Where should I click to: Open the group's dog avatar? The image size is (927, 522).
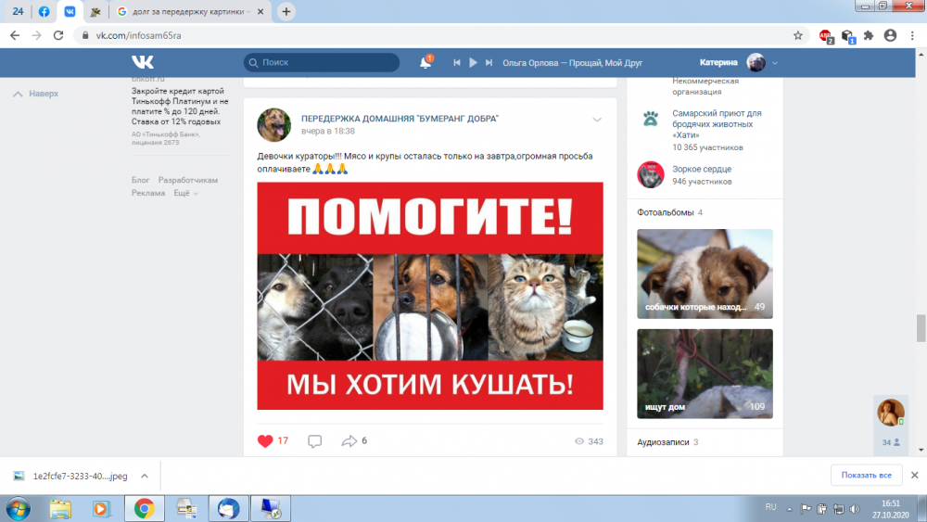tap(273, 125)
